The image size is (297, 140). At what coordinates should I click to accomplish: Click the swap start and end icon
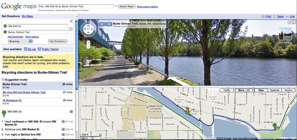70,29
